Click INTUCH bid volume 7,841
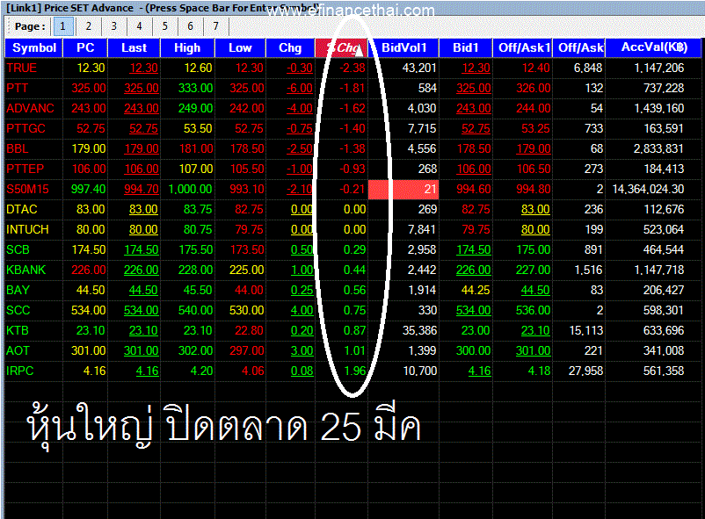The image size is (705, 519). pos(422,229)
